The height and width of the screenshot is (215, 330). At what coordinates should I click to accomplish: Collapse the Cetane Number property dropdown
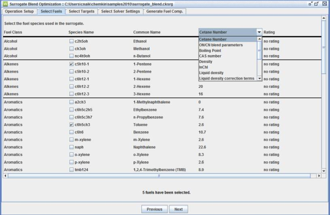pos(259,32)
